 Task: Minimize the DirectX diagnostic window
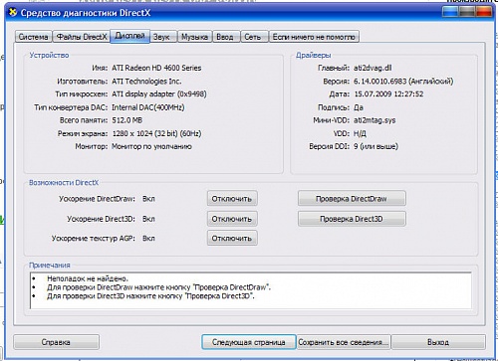pos(450,12)
